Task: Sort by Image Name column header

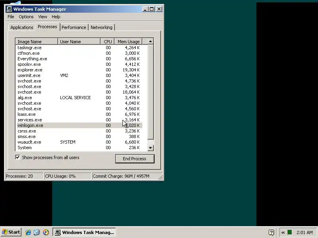Action: point(37,42)
